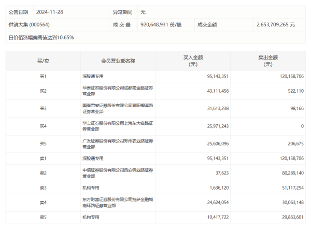Select the 买4 sell amount cell showing 0
311x231 pixels.
pos(302,126)
